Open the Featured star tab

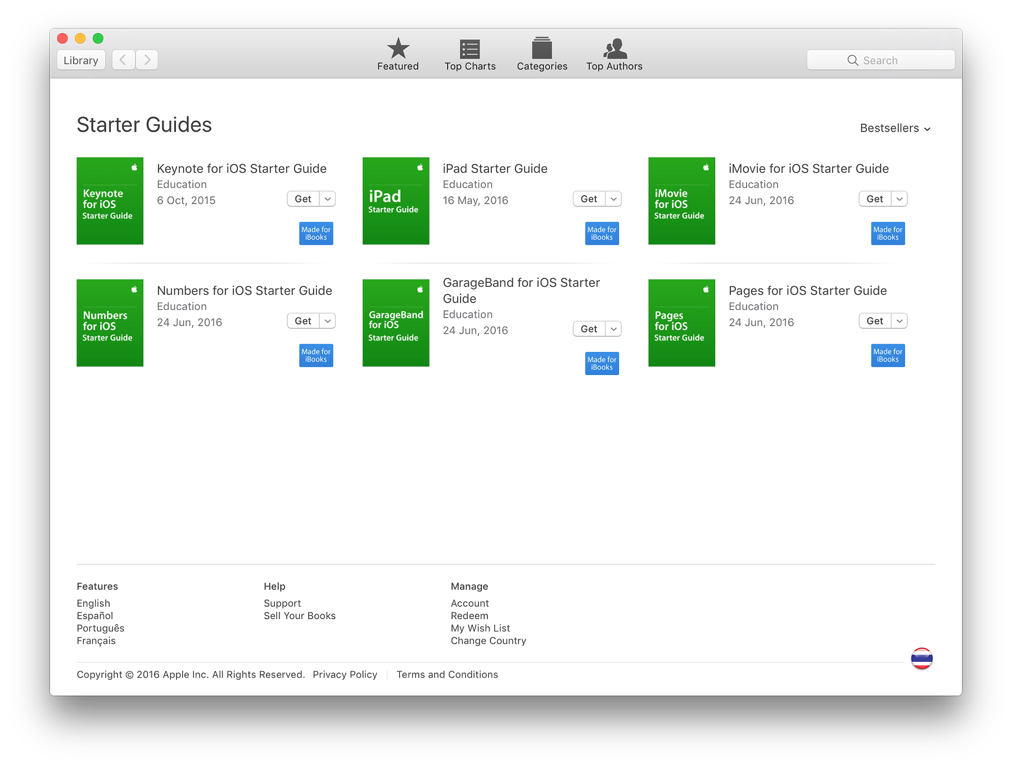click(398, 55)
